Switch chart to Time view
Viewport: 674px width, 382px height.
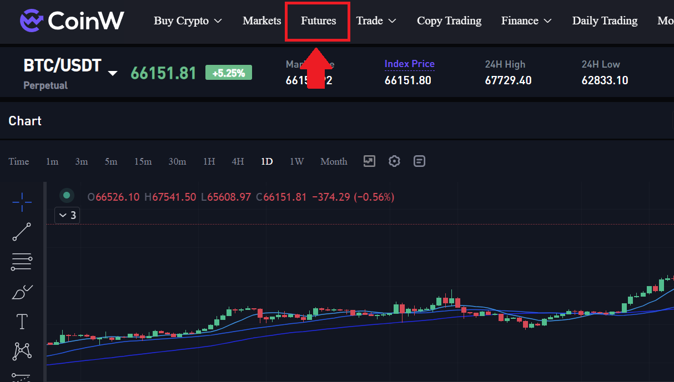tap(19, 161)
